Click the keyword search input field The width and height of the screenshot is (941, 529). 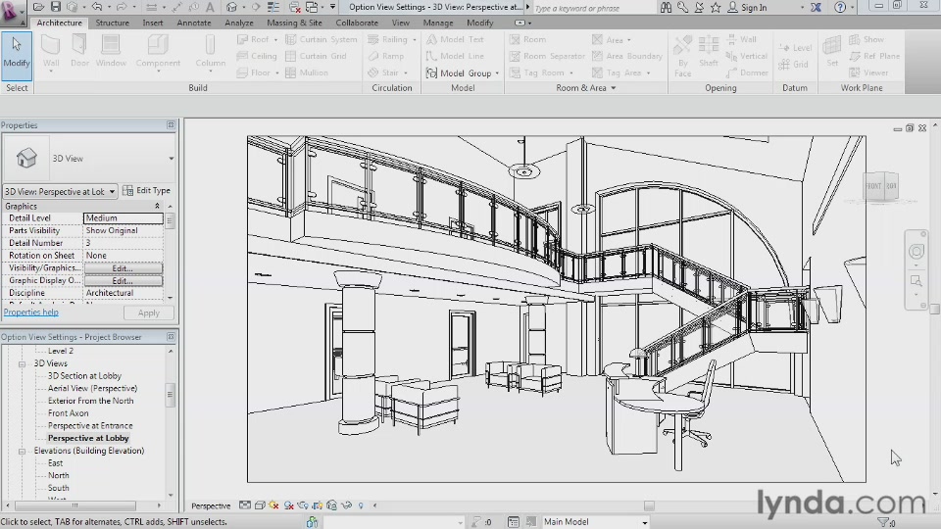(x=593, y=8)
